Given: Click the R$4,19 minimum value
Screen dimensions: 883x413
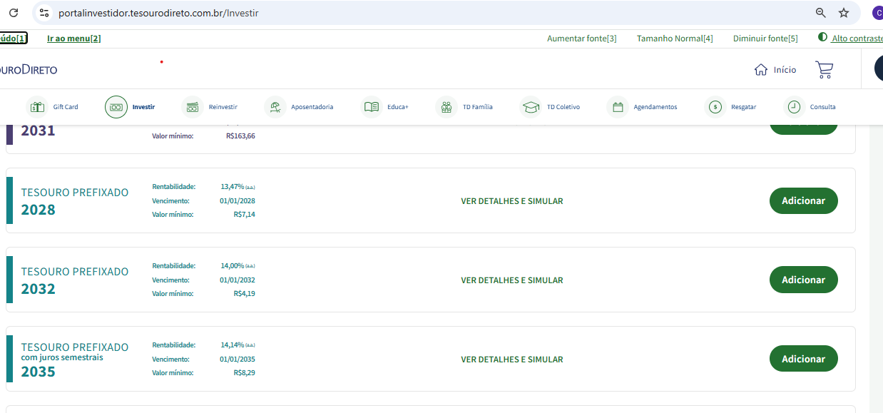Looking at the screenshot, I should click(x=244, y=293).
